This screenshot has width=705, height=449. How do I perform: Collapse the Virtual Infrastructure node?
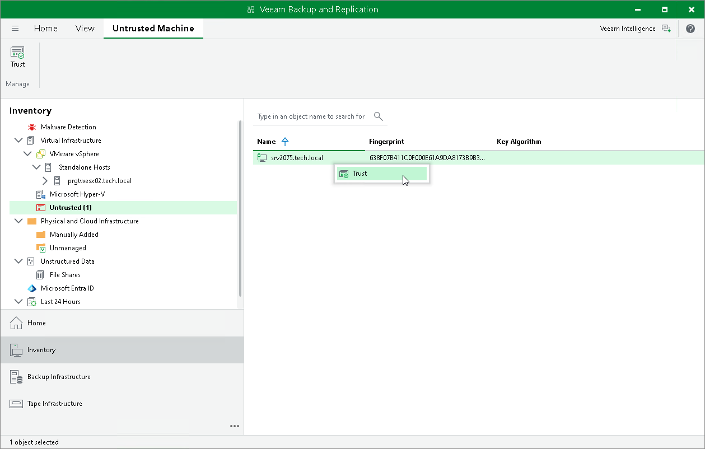tap(18, 141)
